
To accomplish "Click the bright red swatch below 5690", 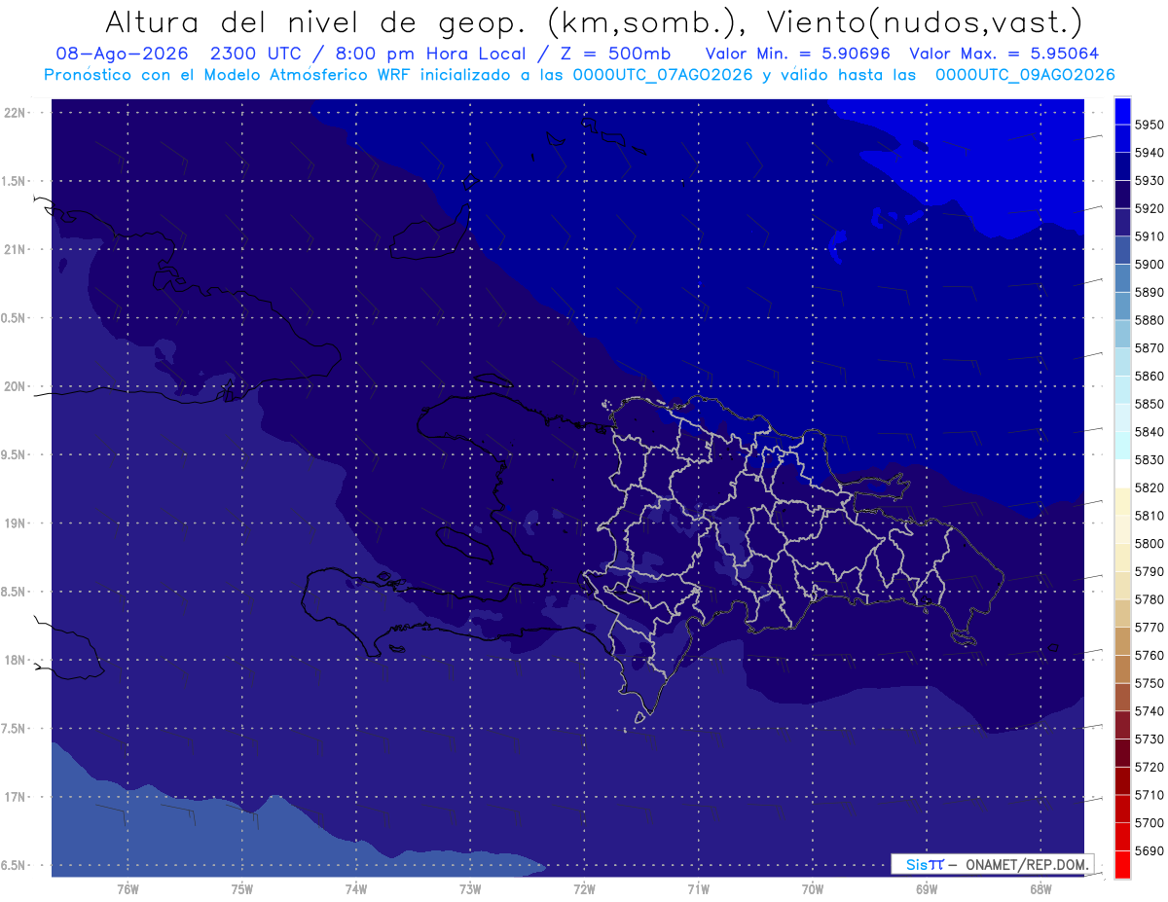I will click(x=1122, y=864).
